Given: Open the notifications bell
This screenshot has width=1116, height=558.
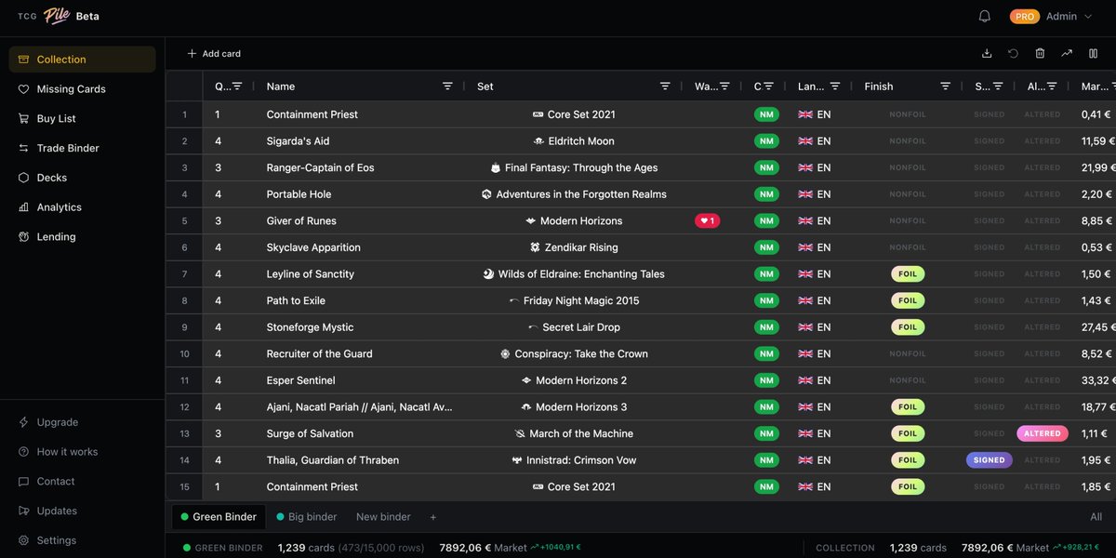Looking at the screenshot, I should coord(984,16).
